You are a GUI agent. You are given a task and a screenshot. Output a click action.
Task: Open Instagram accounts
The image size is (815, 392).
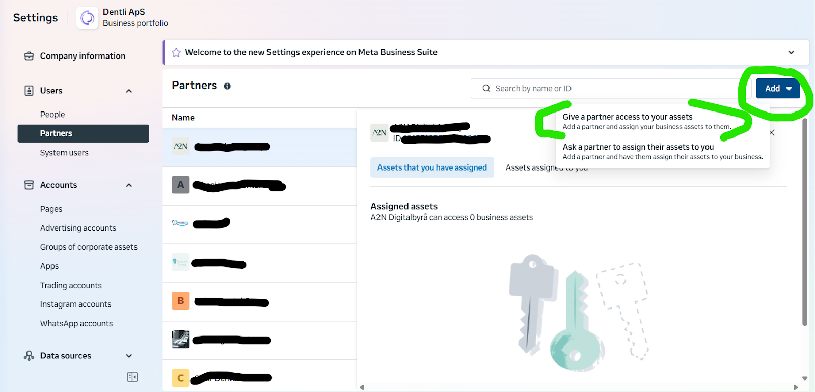point(75,304)
